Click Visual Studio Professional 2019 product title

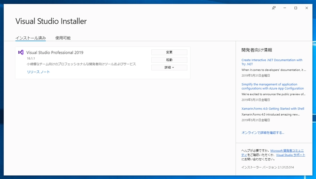[x=55, y=53]
